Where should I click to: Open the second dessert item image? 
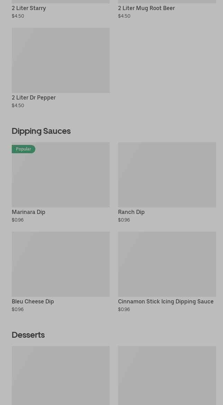(x=167, y=375)
